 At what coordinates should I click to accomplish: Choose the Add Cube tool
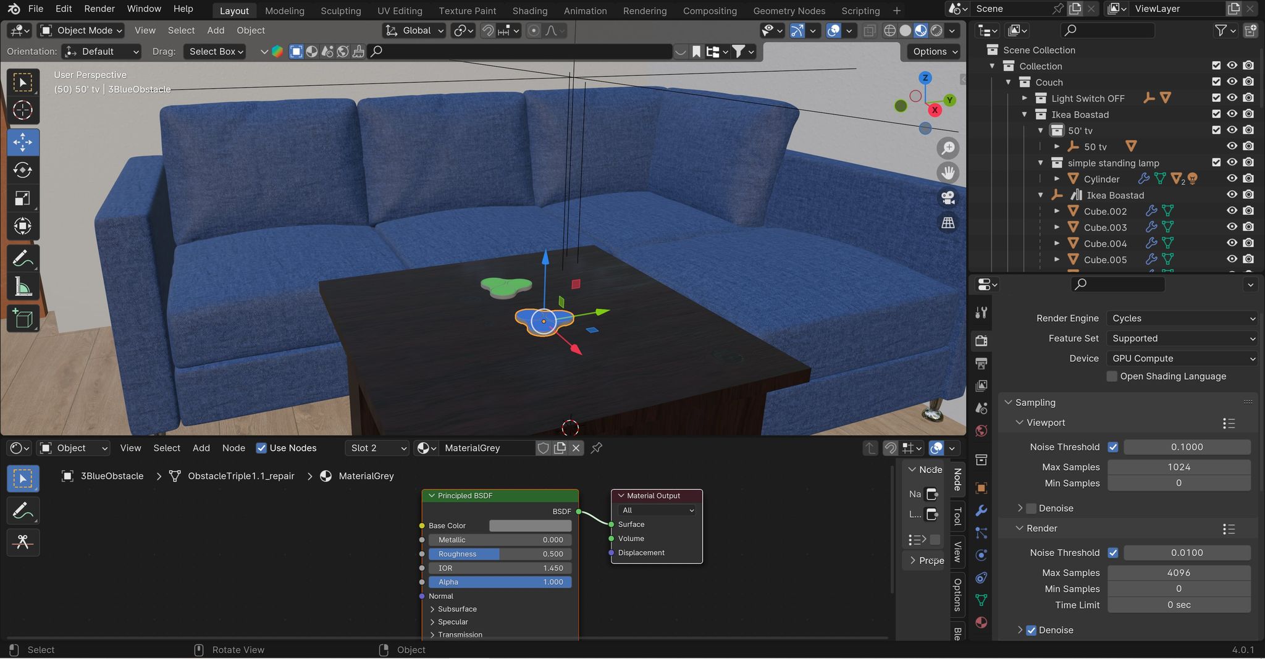click(23, 319)
